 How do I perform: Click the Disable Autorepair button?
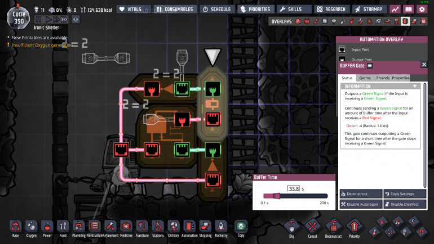pyautogui.click(x=361, y=204)
